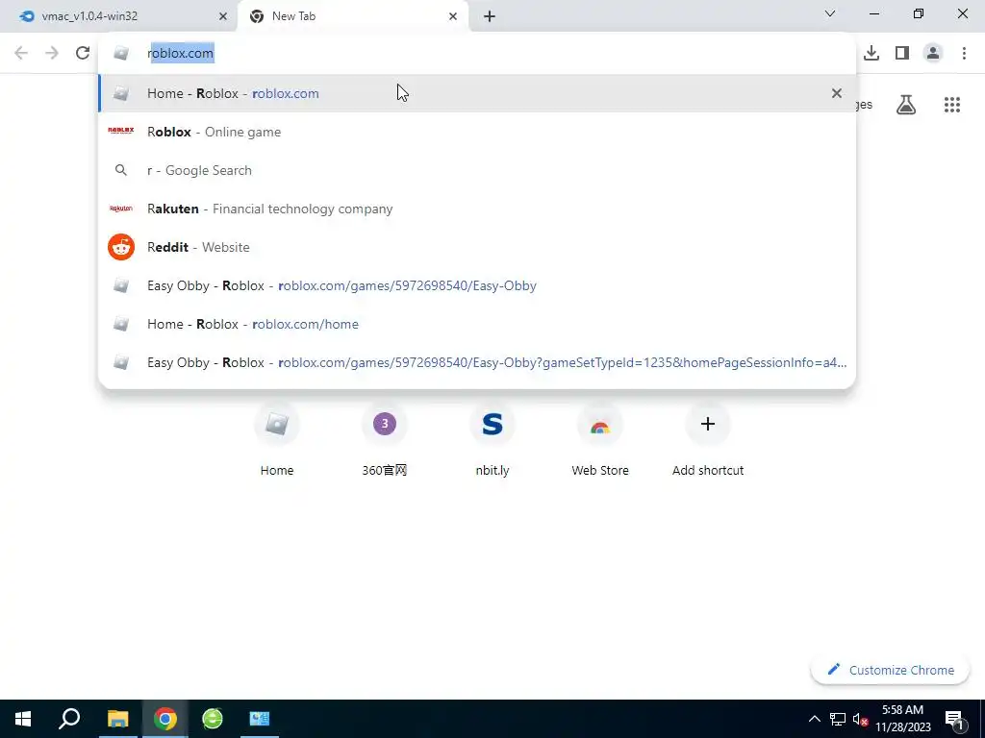Open the 360官网 shortcut tile
985x738 pixels.
point(385,440)
